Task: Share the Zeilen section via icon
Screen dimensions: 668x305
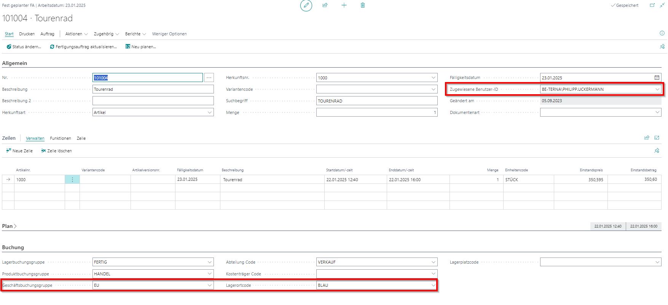Action: coord(647,138)
